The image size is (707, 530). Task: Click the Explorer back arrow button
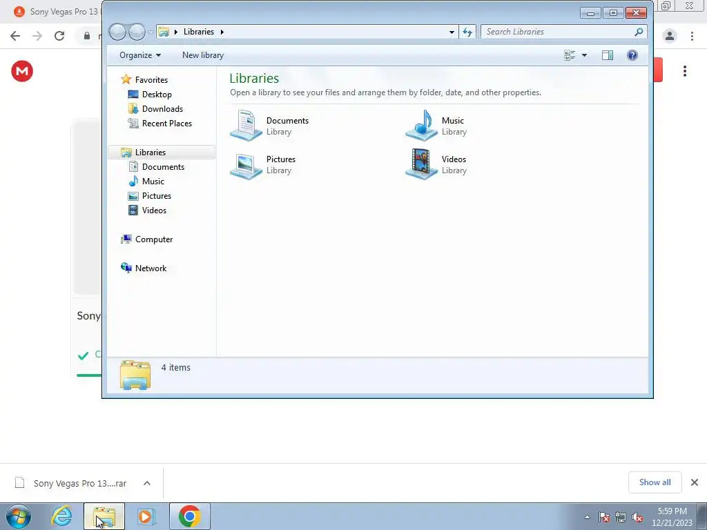[117, 32]
